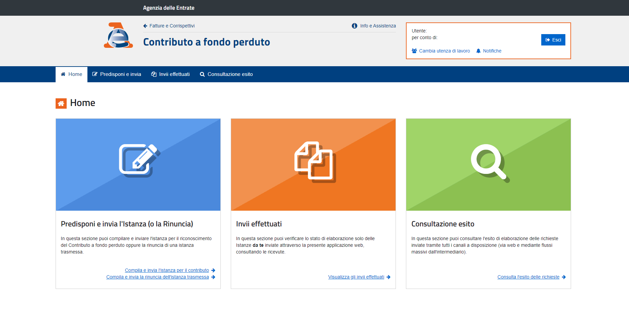This screenshot has height=309, width=629.
Task: Log out with the Esci button
Action: (x=553, y=40)
